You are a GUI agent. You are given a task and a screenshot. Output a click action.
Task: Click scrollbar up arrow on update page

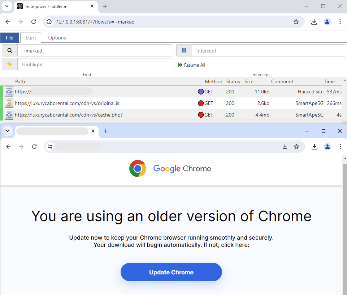pyautogui.click(x=345, y=159)
